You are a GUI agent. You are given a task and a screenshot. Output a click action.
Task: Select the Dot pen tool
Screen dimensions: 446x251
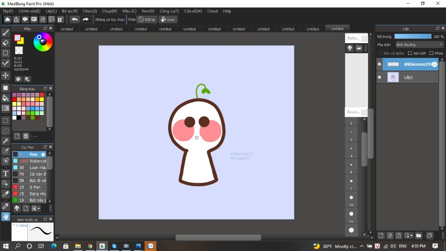point(5,63)
